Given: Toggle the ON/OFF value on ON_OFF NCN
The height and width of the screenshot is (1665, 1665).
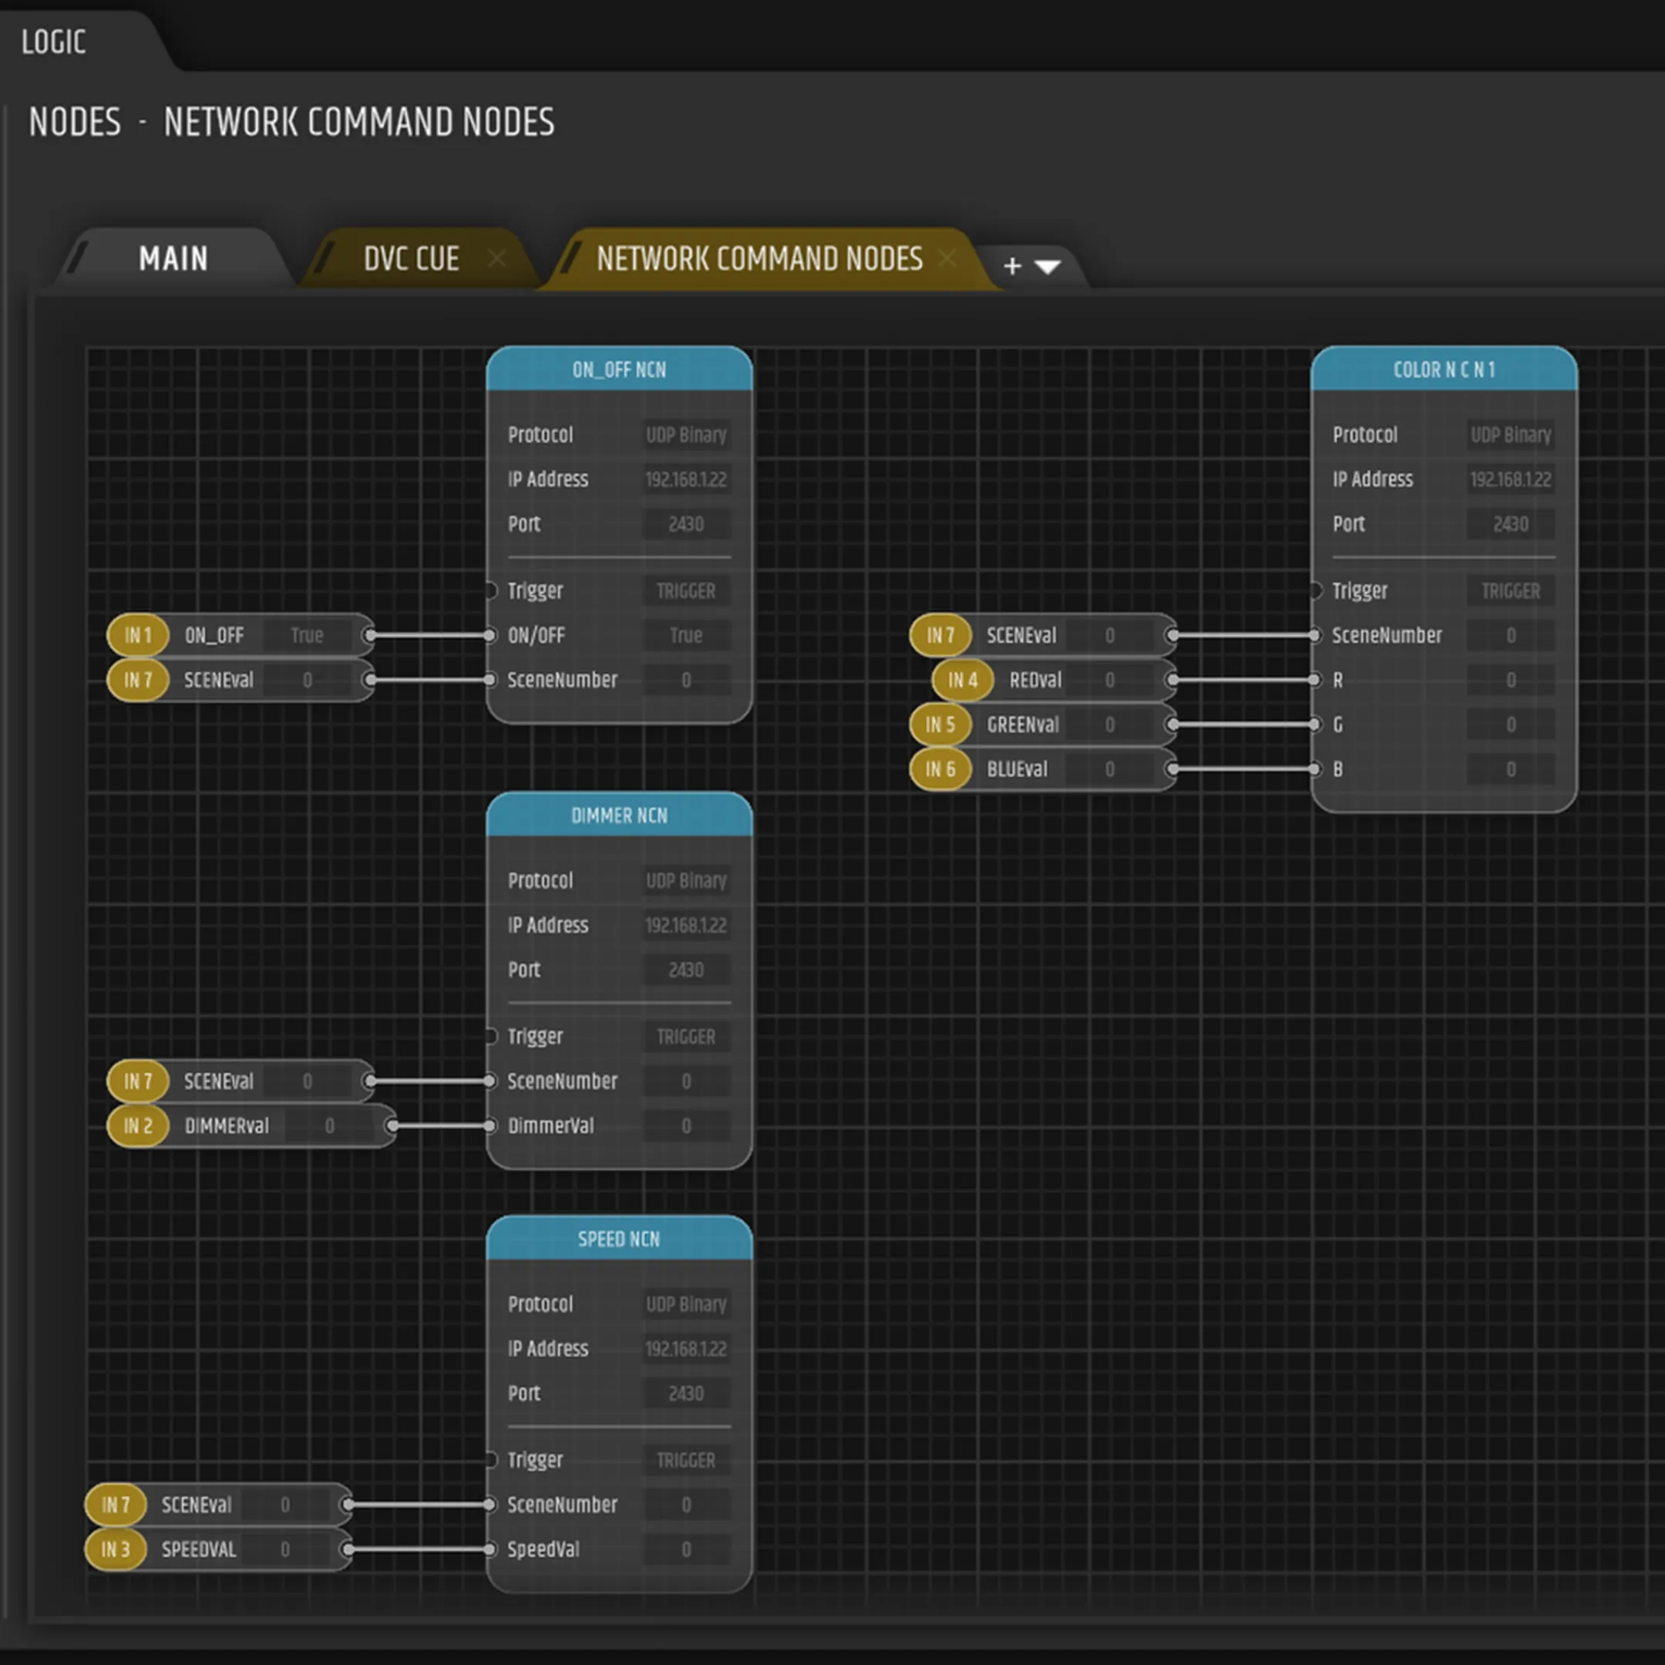Looking at the screenshot, I should click(687, 635).
